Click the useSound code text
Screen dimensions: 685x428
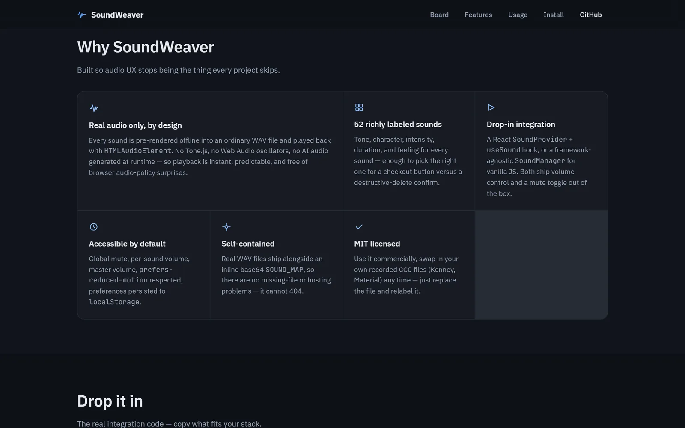[503, 150]
